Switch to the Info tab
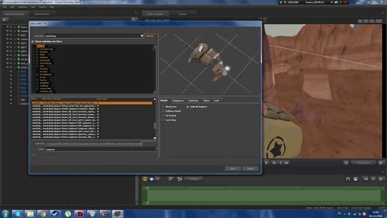Image resolution: width=387 pixels, height=218 pixels. coord(217,101)
